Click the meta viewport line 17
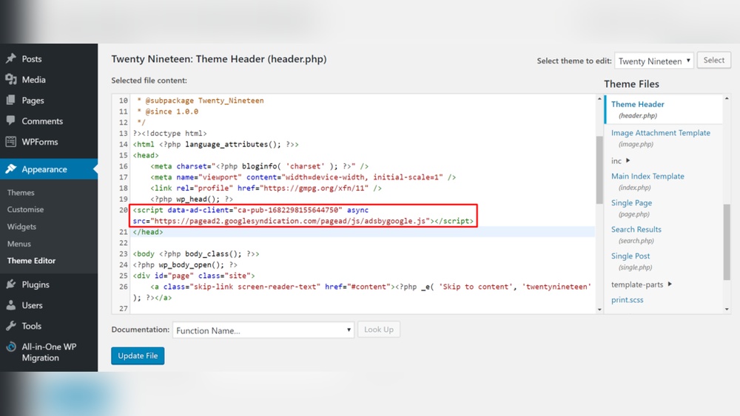This screenshot has height=416, width=740. click(x=303, y=177)
